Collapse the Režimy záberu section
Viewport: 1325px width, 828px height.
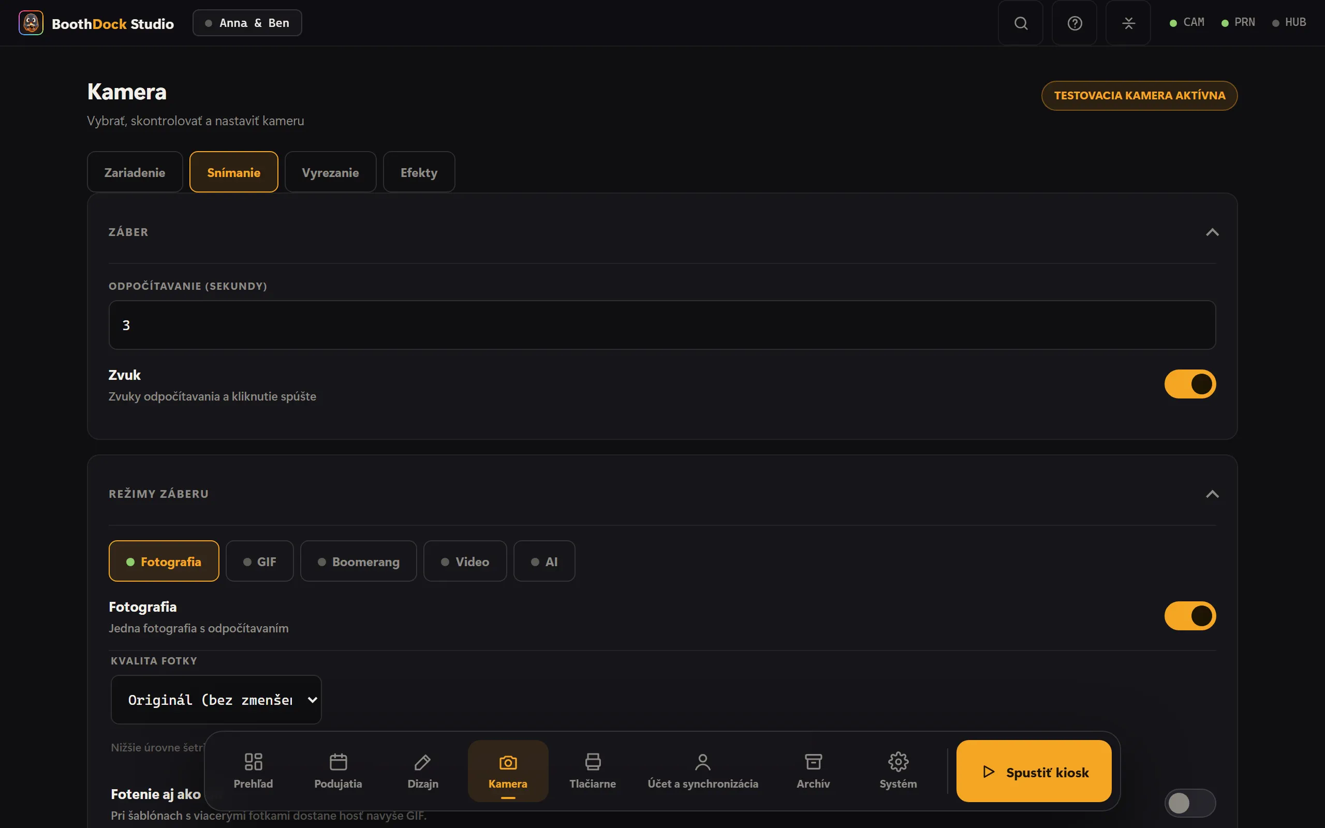pos(1212,494)
